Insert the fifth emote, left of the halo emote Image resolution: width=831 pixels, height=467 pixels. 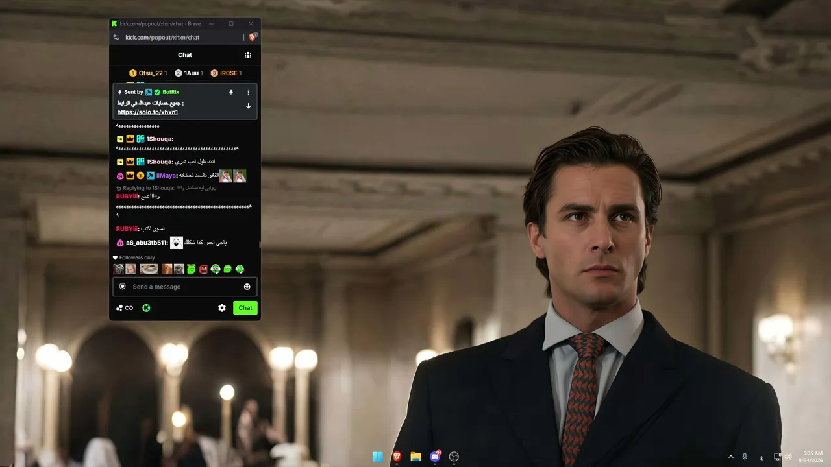179,269
